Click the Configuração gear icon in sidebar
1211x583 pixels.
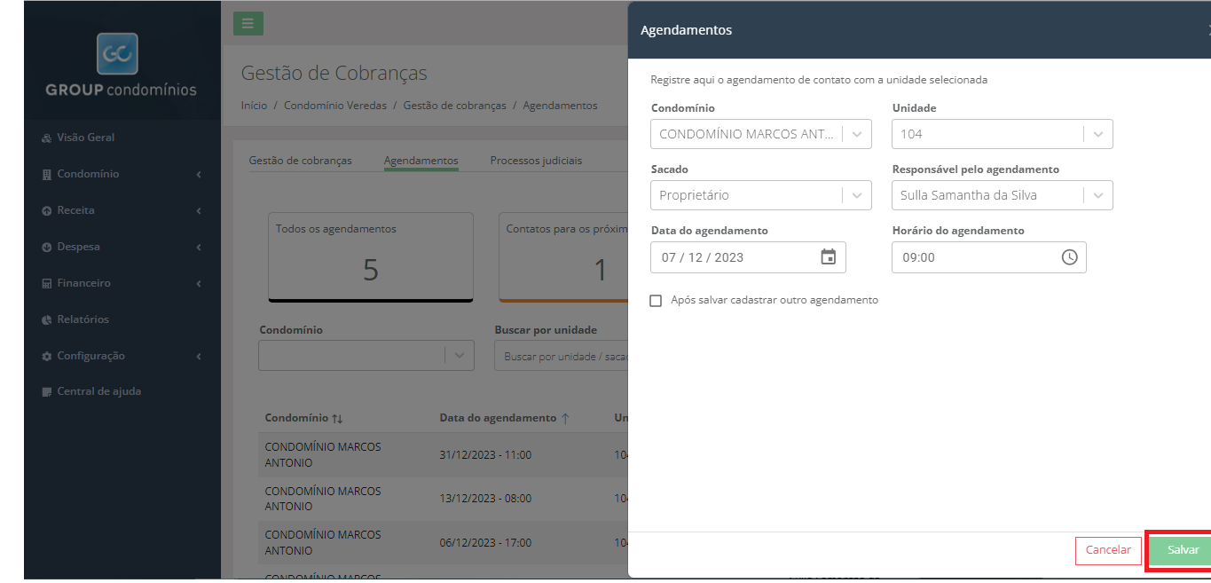[47, 356]
